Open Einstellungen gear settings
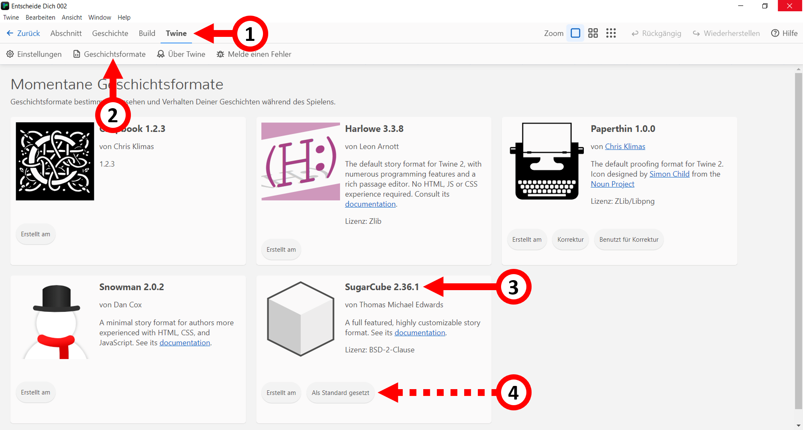The height and width of the screenshot is (430, 803). [34, 54]
